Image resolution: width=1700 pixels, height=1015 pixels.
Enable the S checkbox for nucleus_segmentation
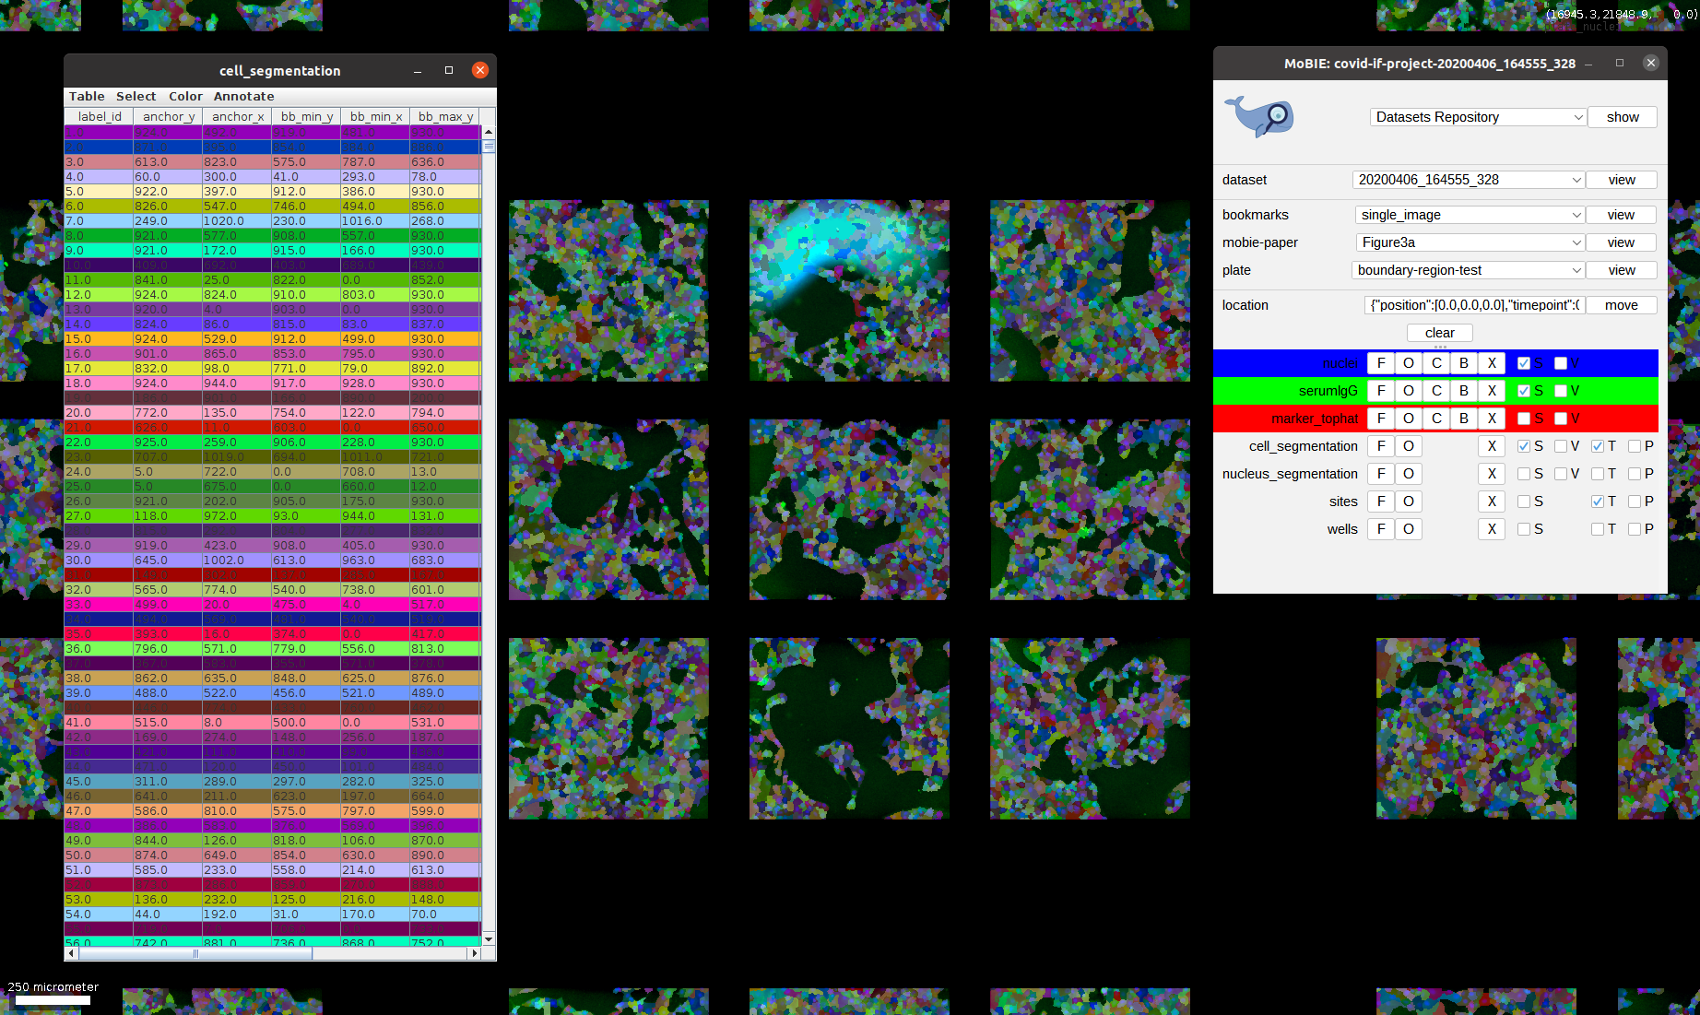click(1524, 474)
